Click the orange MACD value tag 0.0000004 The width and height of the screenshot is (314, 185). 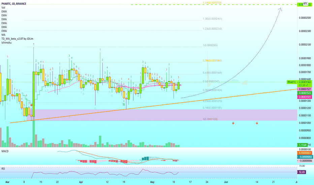click(x=304, y=153)
